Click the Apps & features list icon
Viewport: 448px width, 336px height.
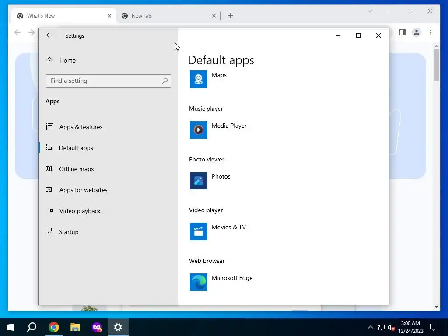point(49,126)
